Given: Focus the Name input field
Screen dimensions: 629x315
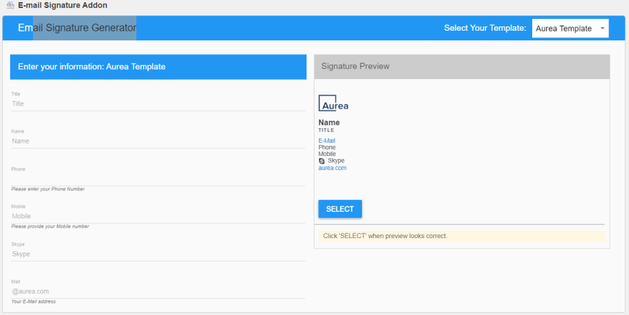Looking at the screenshot, I should 158,141.
